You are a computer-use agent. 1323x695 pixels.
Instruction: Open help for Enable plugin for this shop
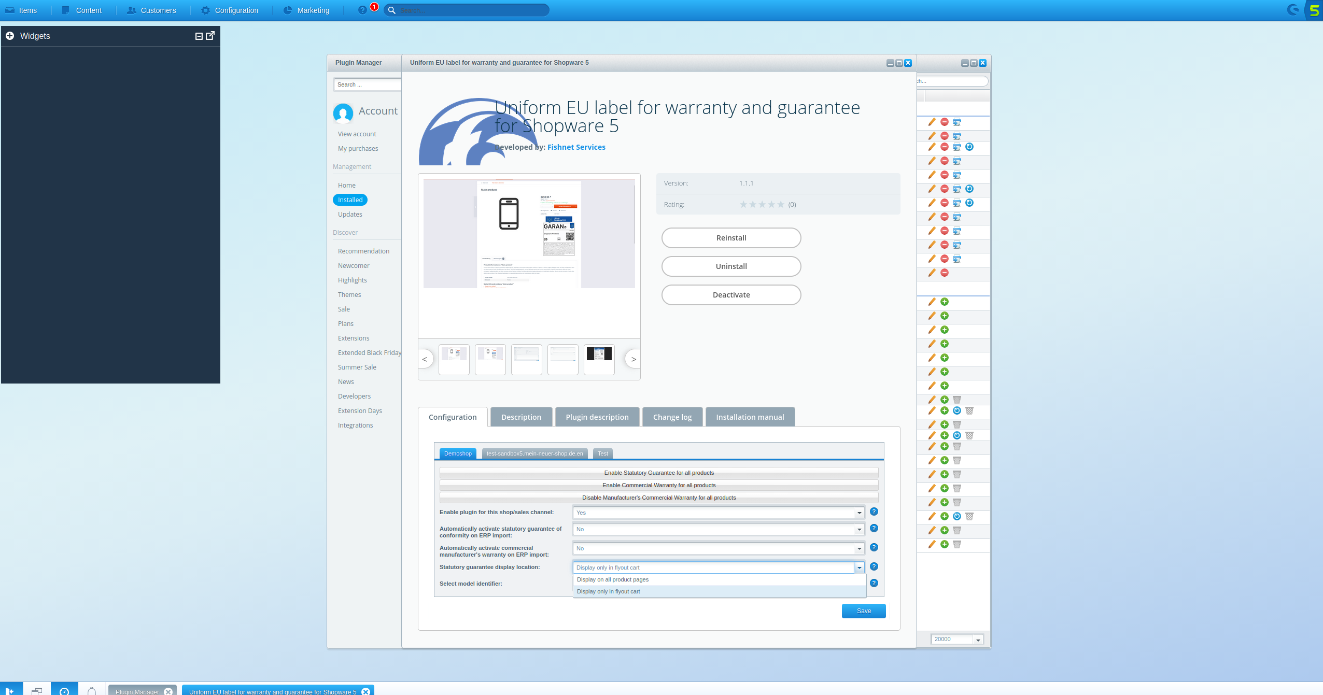pos(874,512)
